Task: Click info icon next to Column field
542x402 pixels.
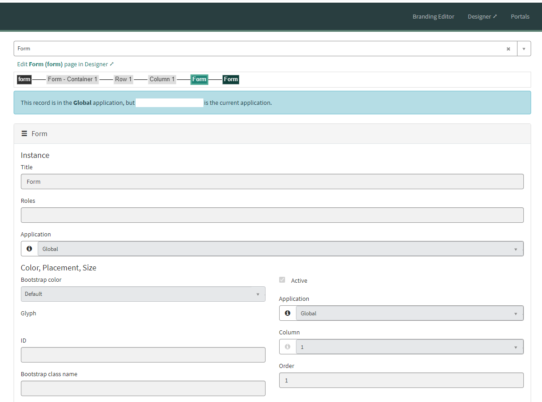Action: [287, 347]
